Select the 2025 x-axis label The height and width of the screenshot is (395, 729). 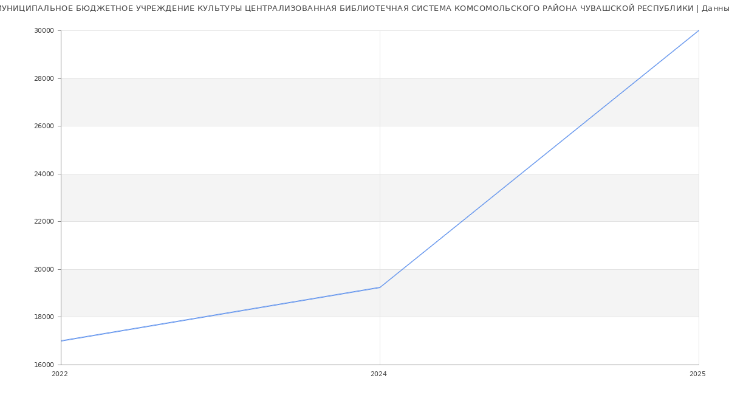click(x=697, y=374)
